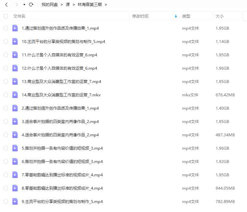247x212 pixels.
Task: Click video icon of 1.通过策划提升创作品质及传播效果_1.mp4
Action: [15, 28]
